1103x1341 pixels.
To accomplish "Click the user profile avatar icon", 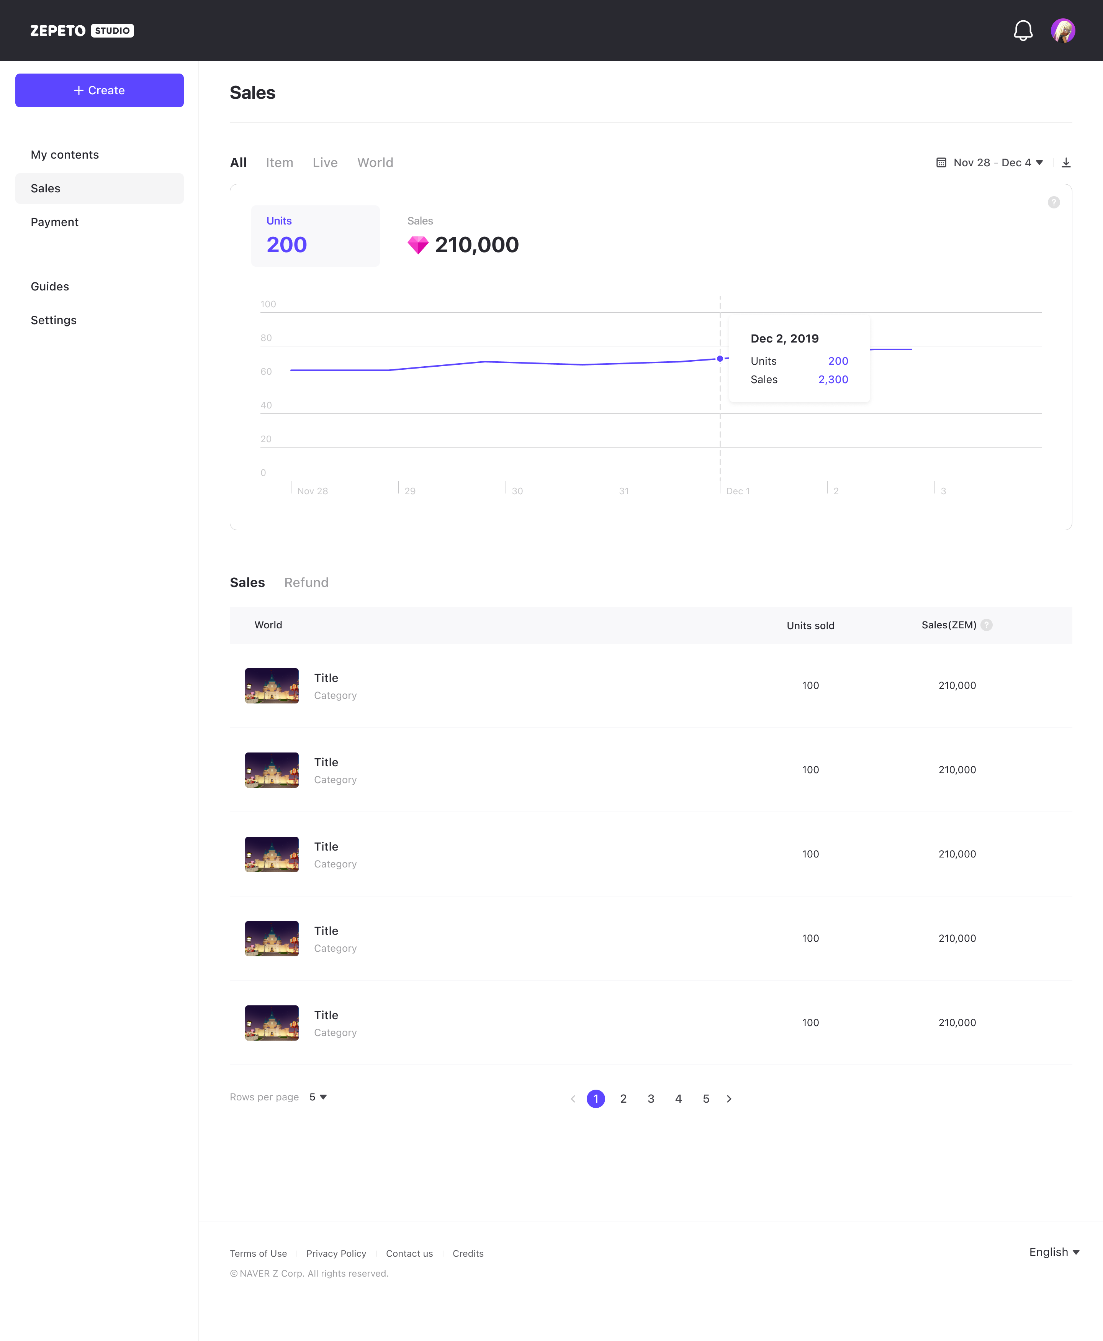I will 1063,30.
